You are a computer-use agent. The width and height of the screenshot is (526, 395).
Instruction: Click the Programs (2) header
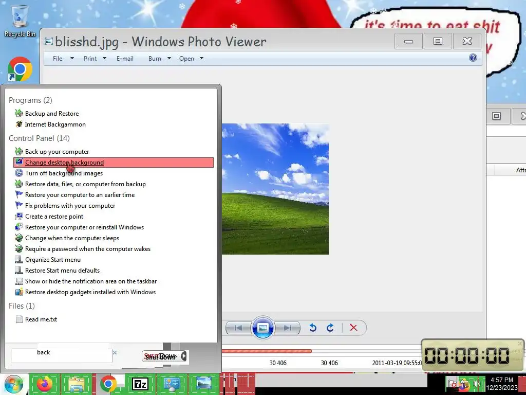(30, 100)
